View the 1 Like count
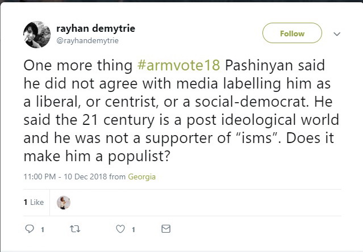The width and height of the screenshot is (363, 252). click(x=34, y=202)
